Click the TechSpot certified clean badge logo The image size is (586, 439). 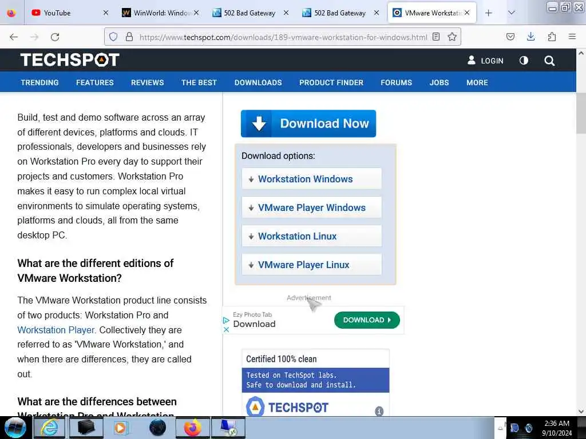pos(287,407)
